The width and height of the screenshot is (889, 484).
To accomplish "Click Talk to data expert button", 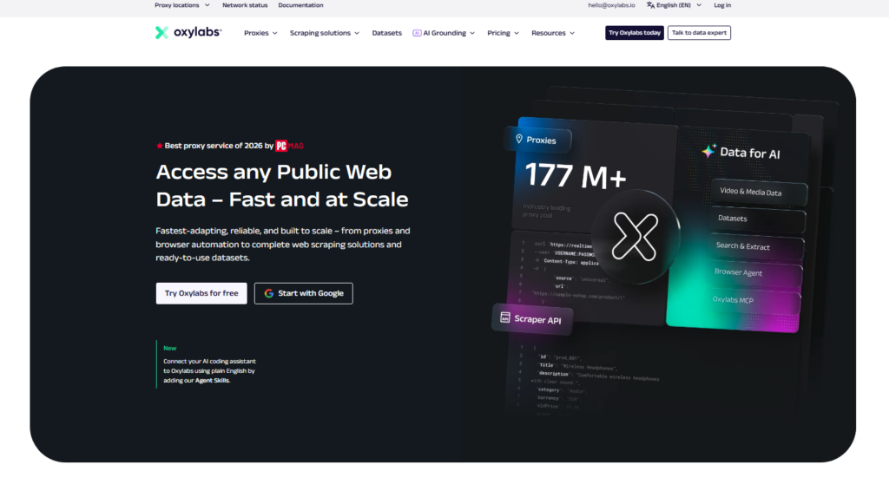I will click(x=699, y=33).
